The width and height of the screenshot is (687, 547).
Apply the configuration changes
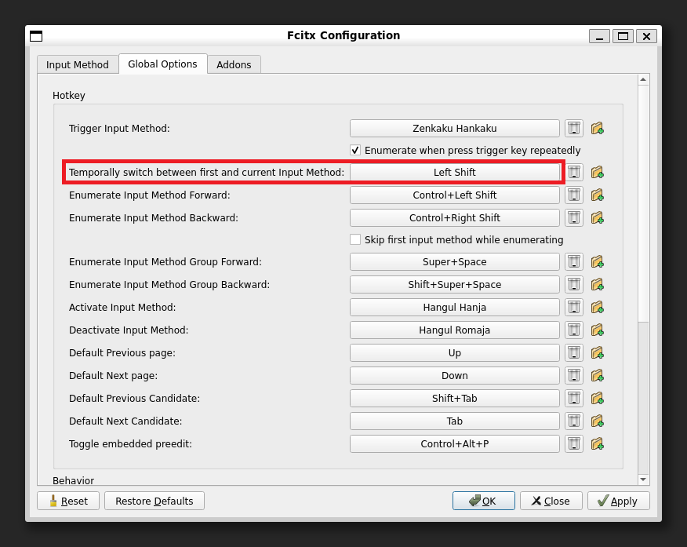(619, 501)
